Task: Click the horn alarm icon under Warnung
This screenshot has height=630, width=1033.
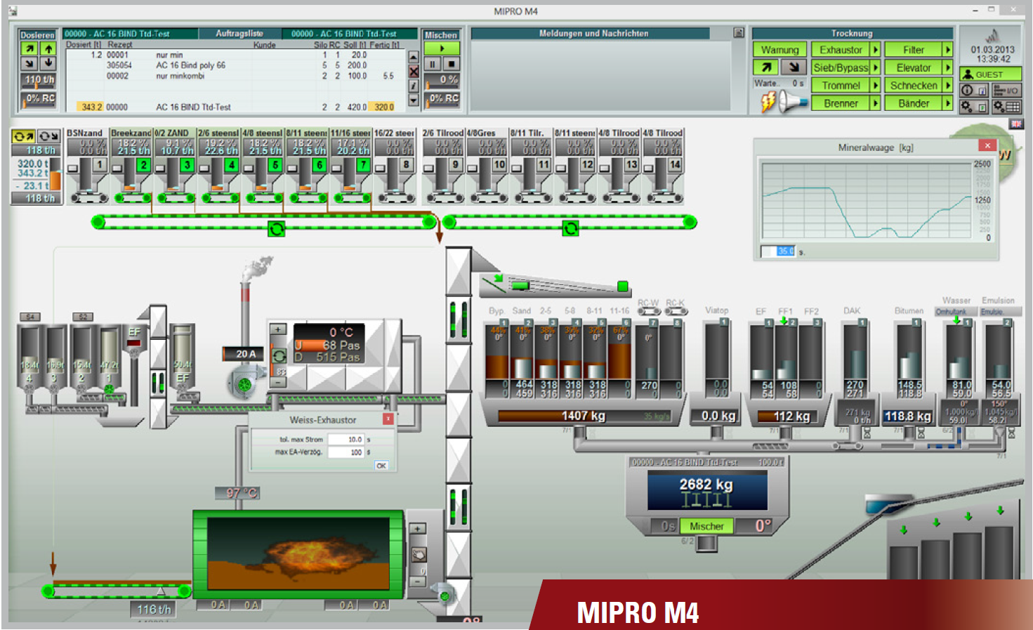Action: tap(793, 103)
